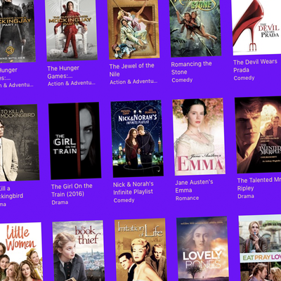Choose Nick & Norah's Infinite Playlist poster
Screen dimensions: 281x281
click(x=137, y=138)
